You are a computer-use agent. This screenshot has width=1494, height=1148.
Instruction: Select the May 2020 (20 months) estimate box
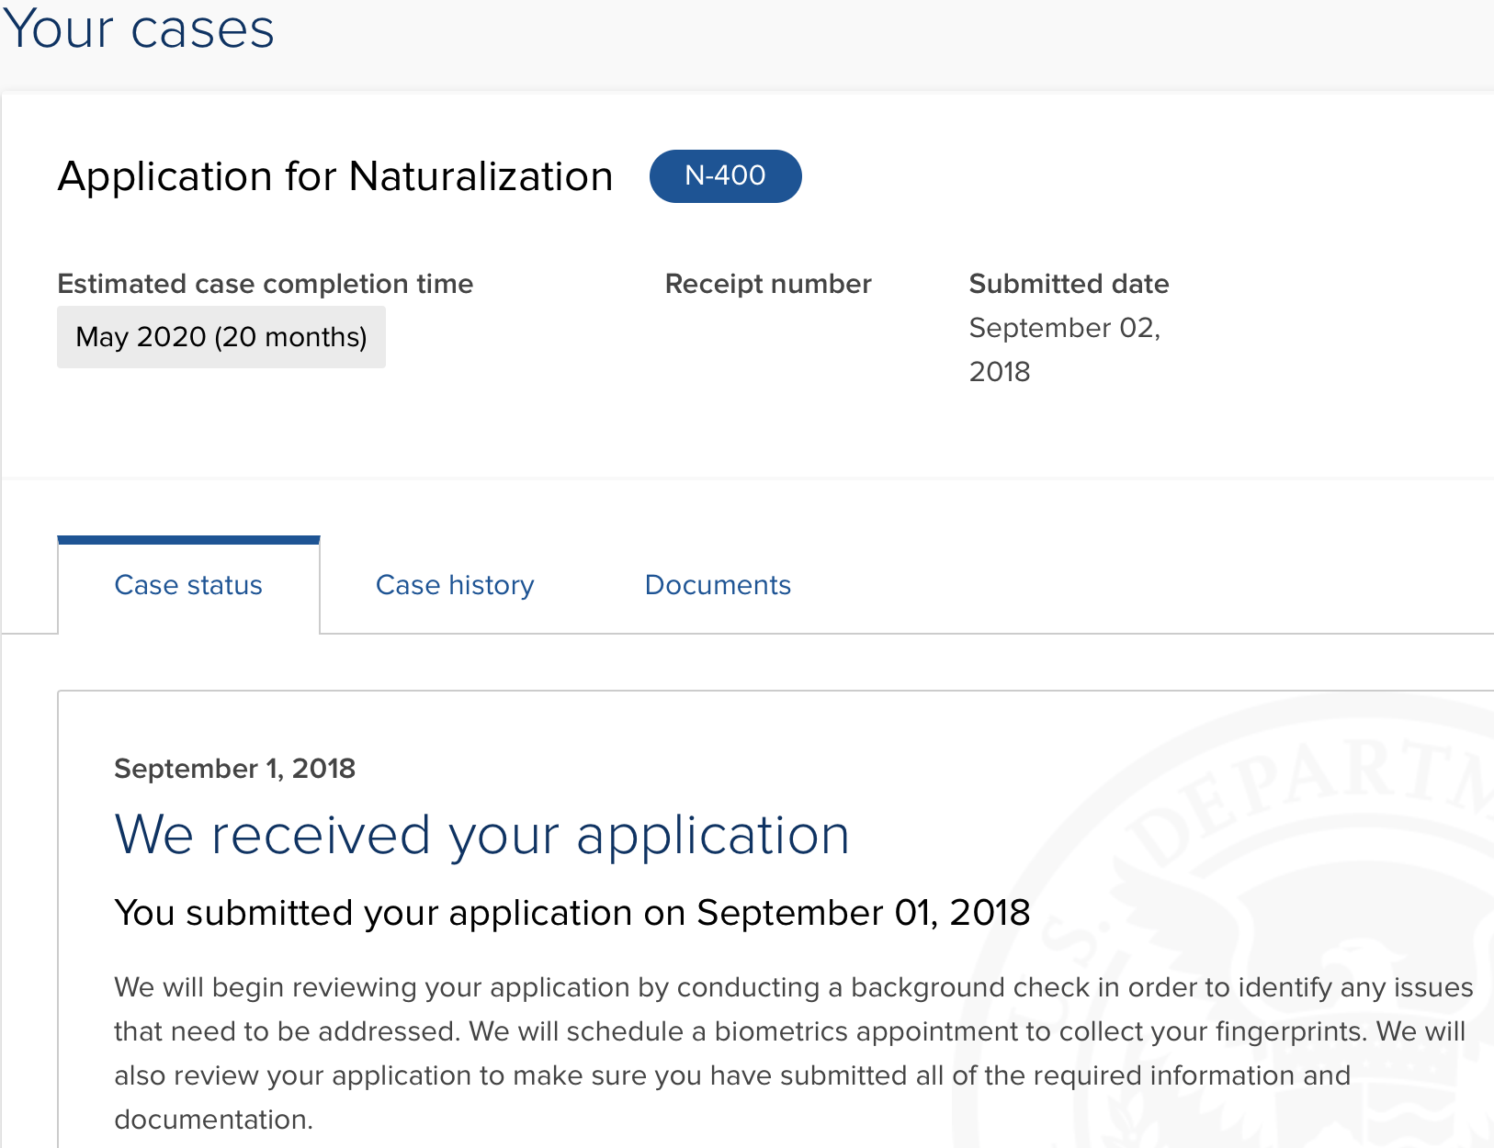pos(221,337)
